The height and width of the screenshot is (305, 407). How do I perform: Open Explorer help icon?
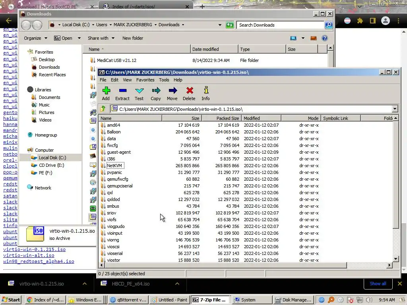click(x=324, y=38)
